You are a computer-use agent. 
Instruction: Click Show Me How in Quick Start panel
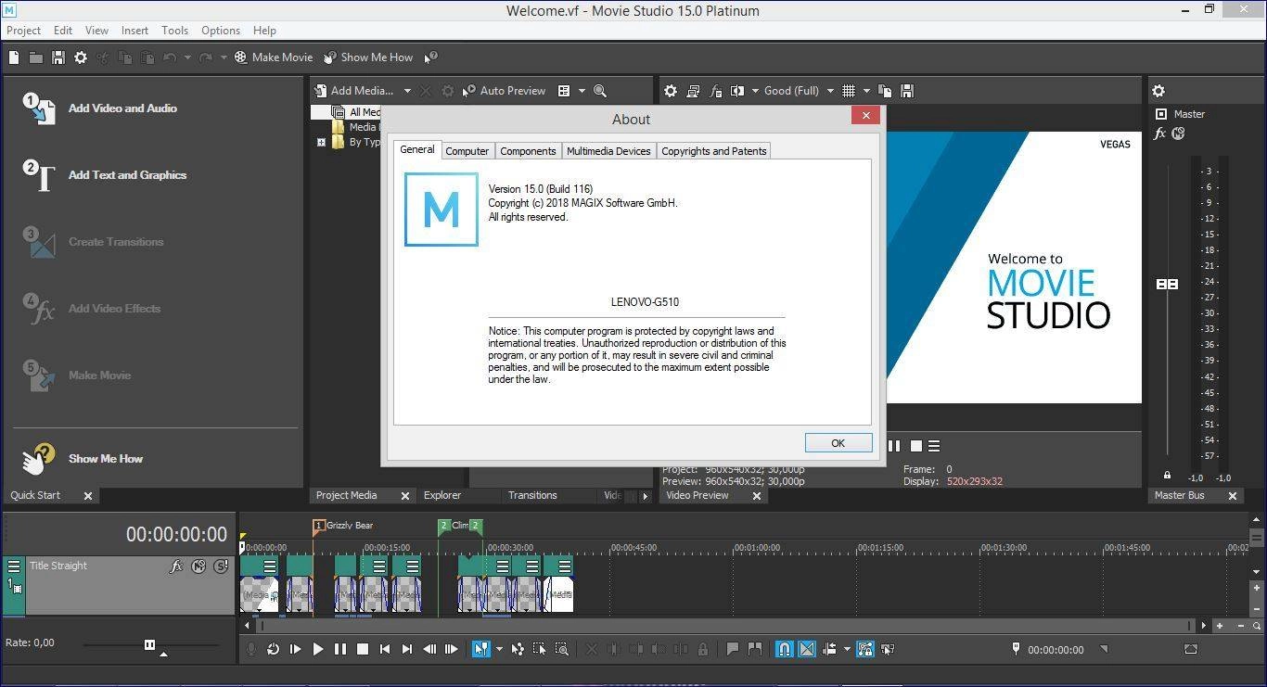coord(83,458)
